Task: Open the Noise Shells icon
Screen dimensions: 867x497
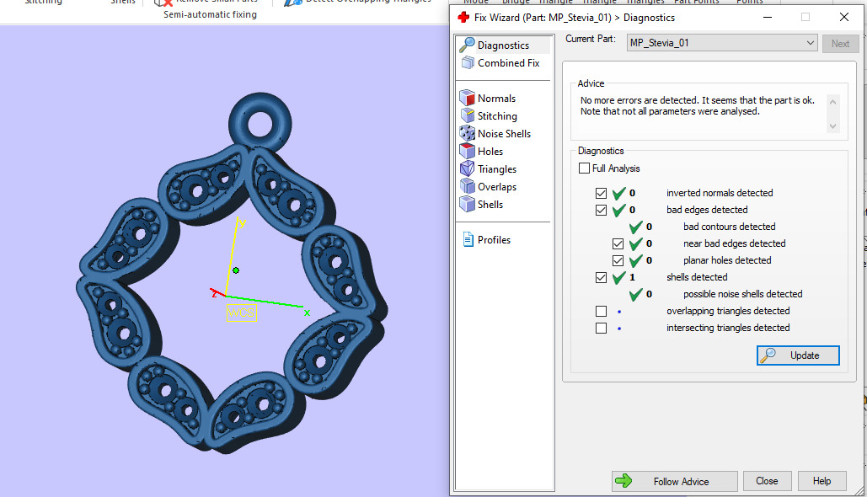Action: coord(468,133)
